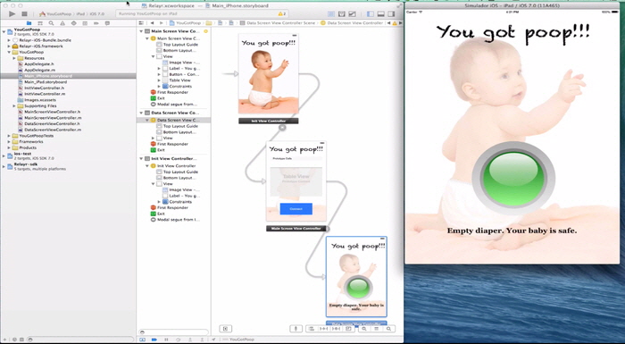Click the blue Connect button in the storyboard
This screenshot has height=344, width=625.
point(296,209)
